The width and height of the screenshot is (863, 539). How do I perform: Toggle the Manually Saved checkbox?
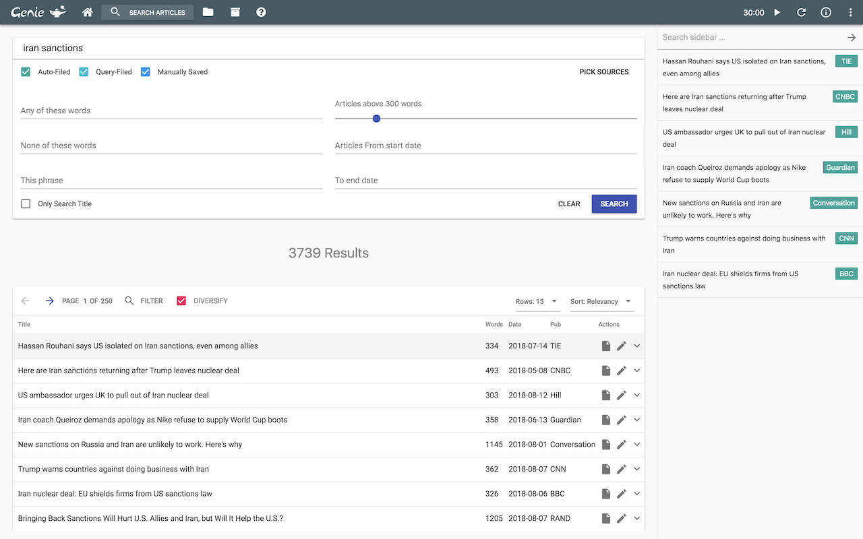pos(145,72)
